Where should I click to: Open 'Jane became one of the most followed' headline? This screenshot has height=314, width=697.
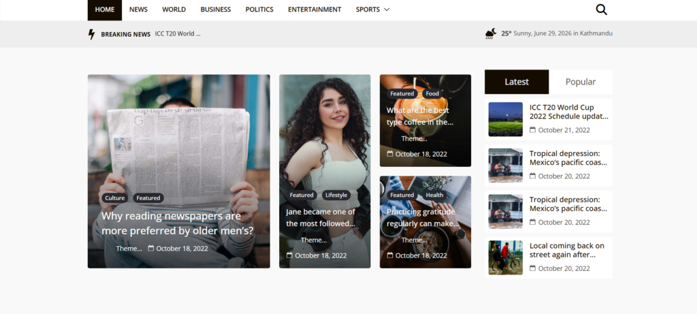click(321, 217)
